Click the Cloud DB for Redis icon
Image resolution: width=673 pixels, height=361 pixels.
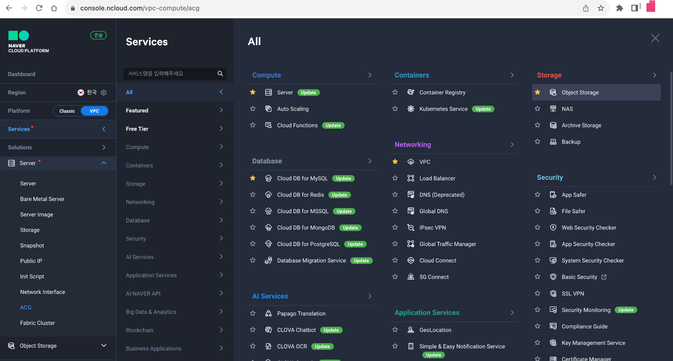pyautogui.click(x=268, y=194)
